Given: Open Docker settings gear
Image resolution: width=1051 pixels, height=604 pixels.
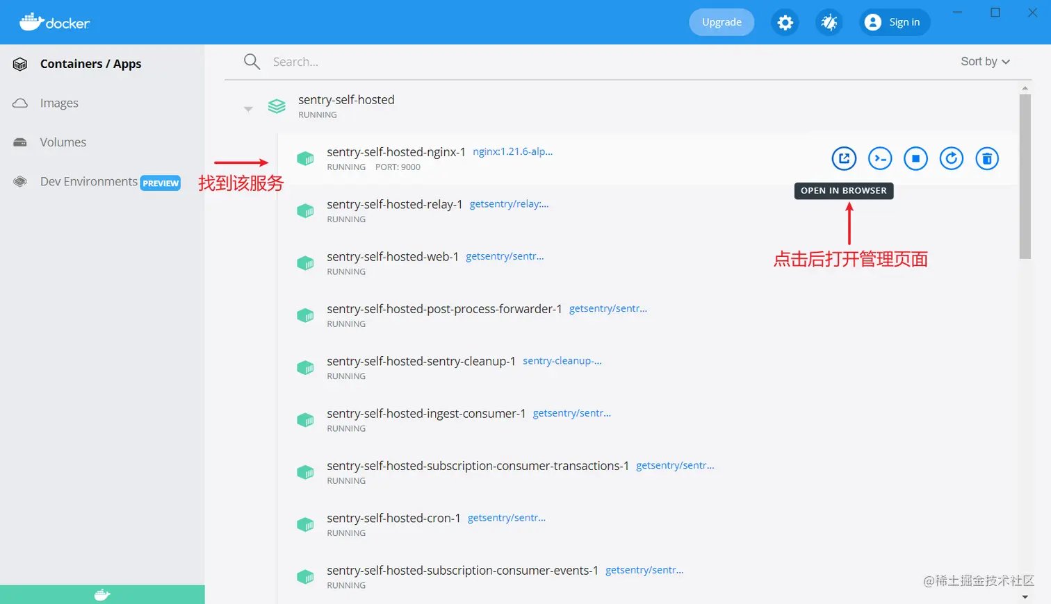Looking at the screenshot, I should click(x=785, y=22).
